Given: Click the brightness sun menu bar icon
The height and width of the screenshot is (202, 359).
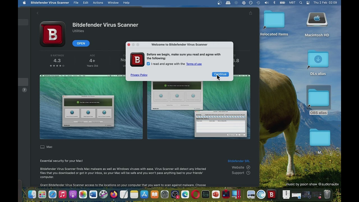Looking at the screenshot, I should point(236,3).
